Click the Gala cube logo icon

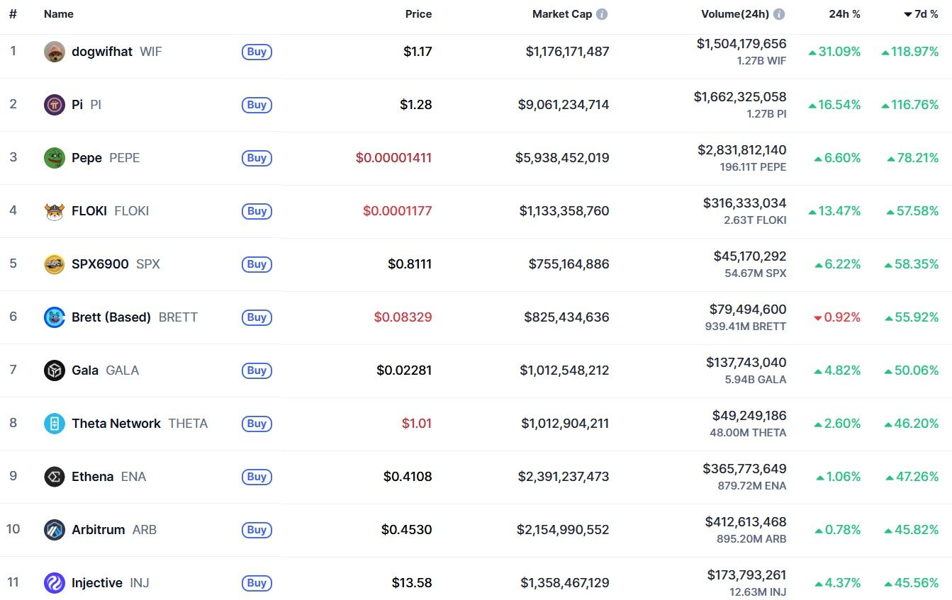pos(55,370)
